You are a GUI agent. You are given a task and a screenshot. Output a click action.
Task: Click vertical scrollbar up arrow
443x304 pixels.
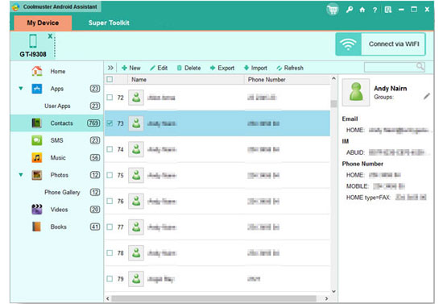coord(333,78)
